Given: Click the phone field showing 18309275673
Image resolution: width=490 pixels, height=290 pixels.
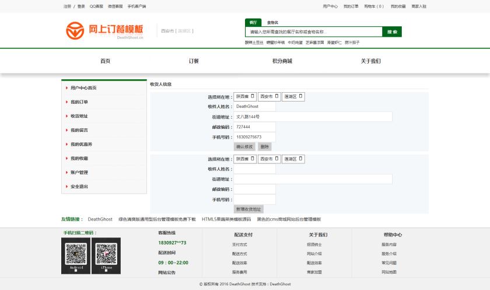Looking at the screenshot, I should click(254, 137).
